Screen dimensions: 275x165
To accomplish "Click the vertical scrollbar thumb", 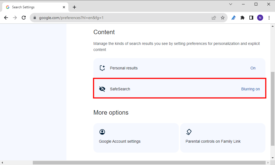I will tap(273, 109).
